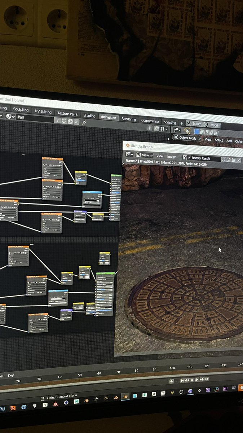
Task: Open the Texture Paint workspace tab
Action: point(67,114)
